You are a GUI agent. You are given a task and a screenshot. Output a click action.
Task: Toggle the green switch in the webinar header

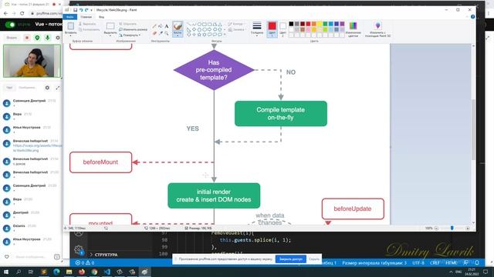pos(10,25)
